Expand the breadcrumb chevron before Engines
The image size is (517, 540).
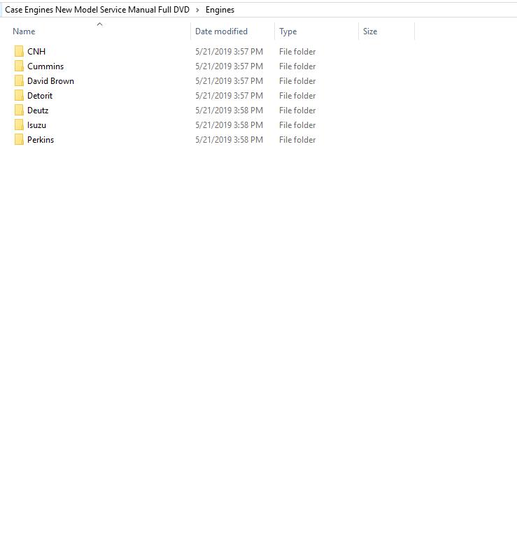click(197, 10)
